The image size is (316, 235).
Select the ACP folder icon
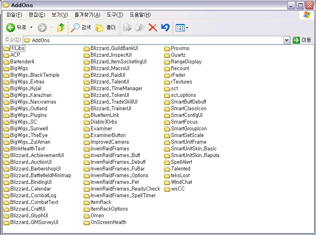pyautogui.click(x=6, y=55)
